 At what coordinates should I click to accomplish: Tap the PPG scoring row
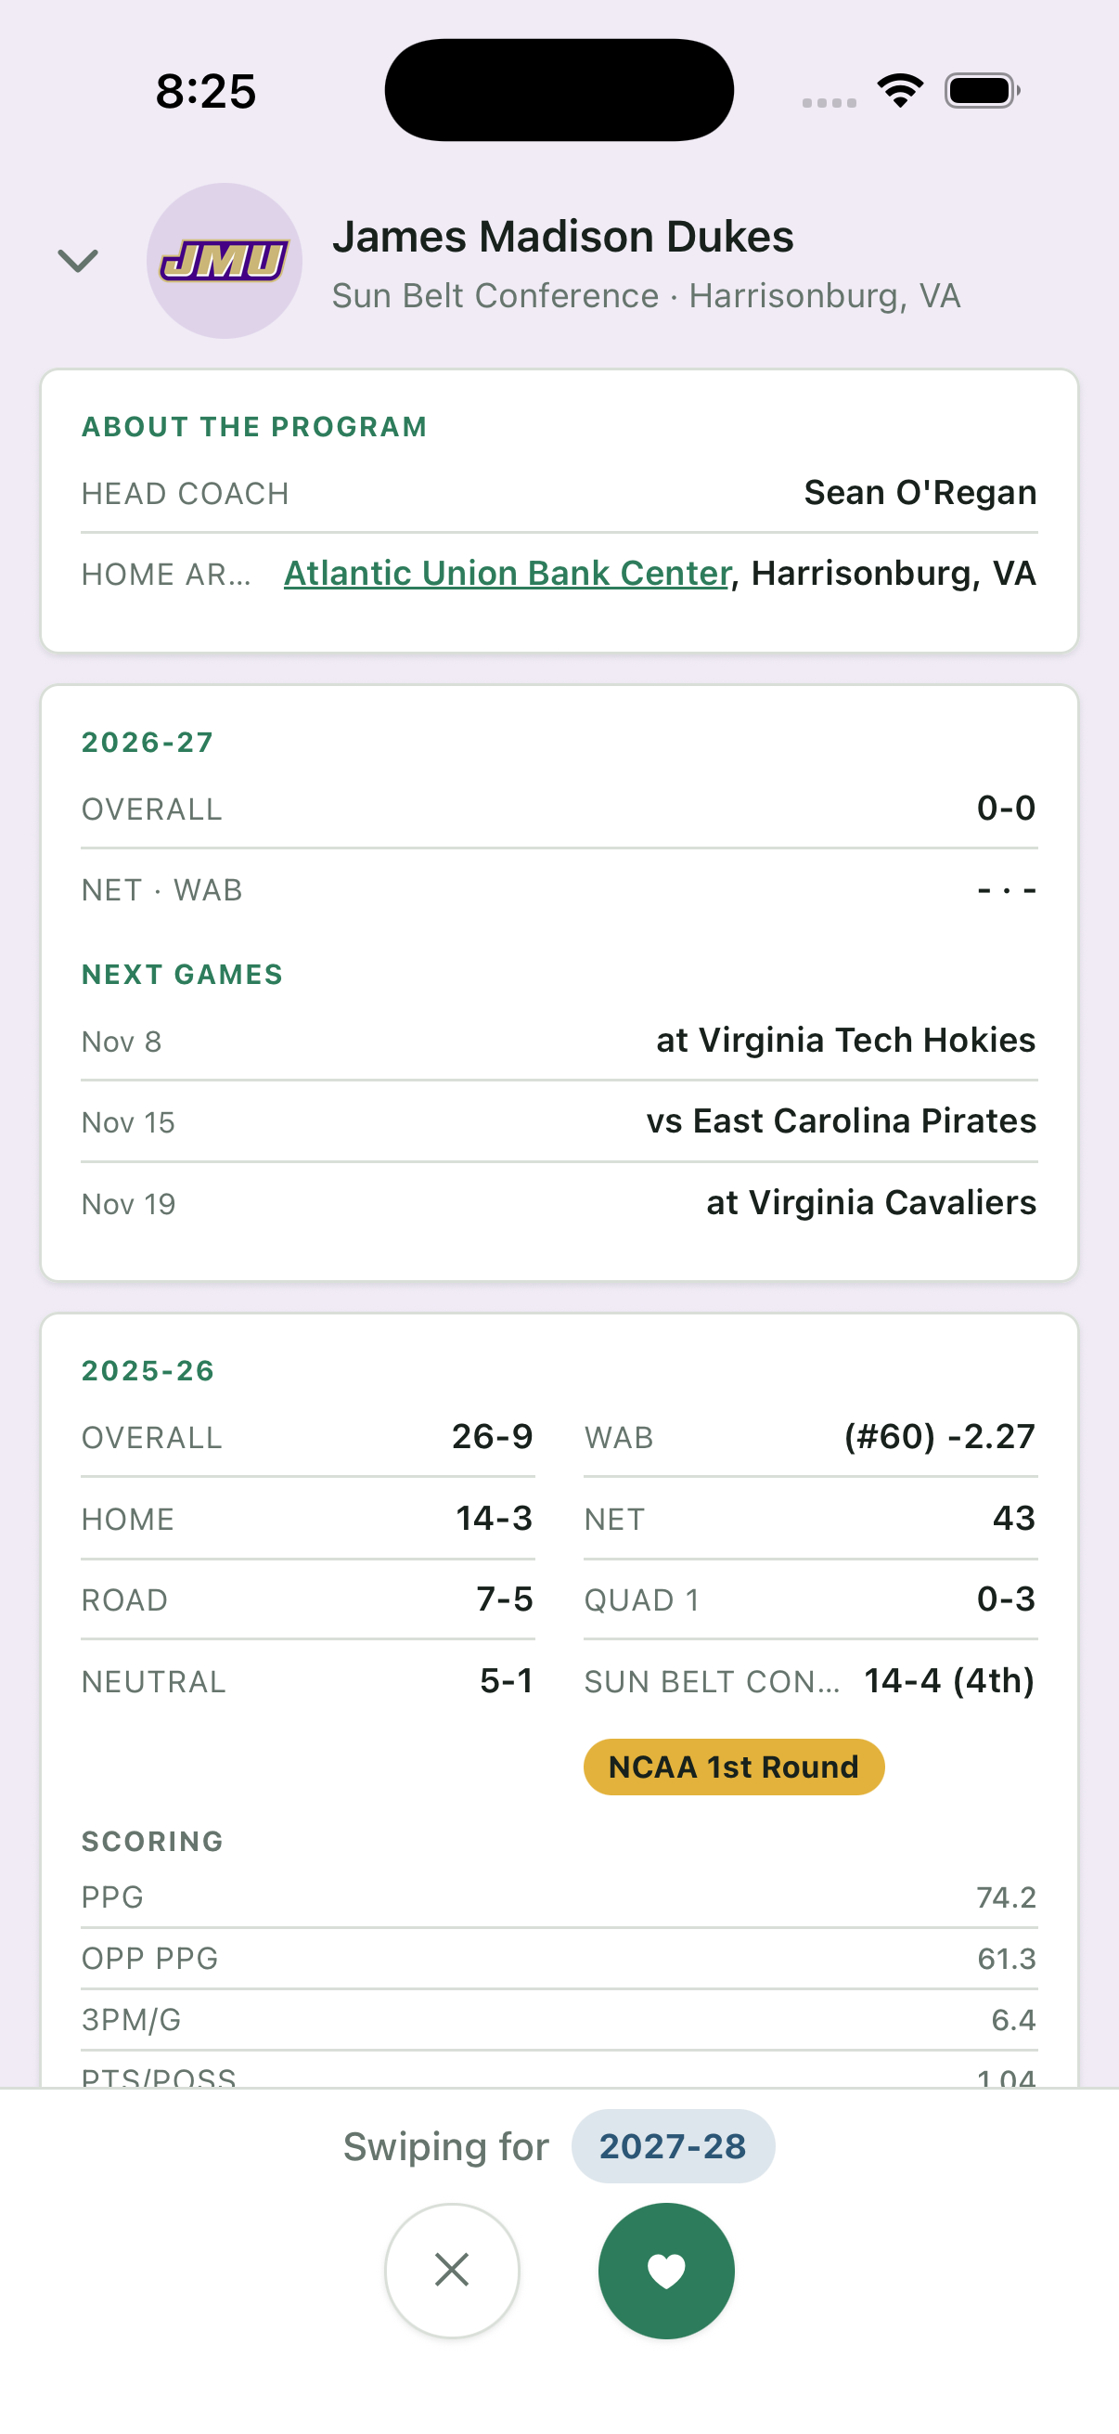click(559, 1897)
